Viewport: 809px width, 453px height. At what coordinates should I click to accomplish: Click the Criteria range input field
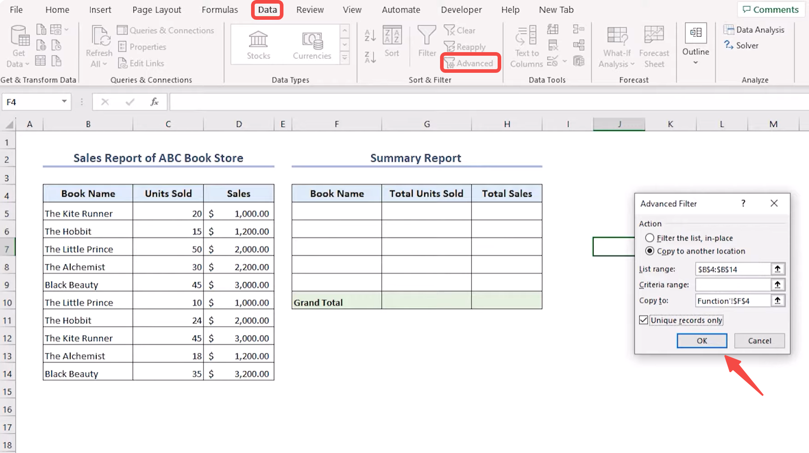pos(733,284)
